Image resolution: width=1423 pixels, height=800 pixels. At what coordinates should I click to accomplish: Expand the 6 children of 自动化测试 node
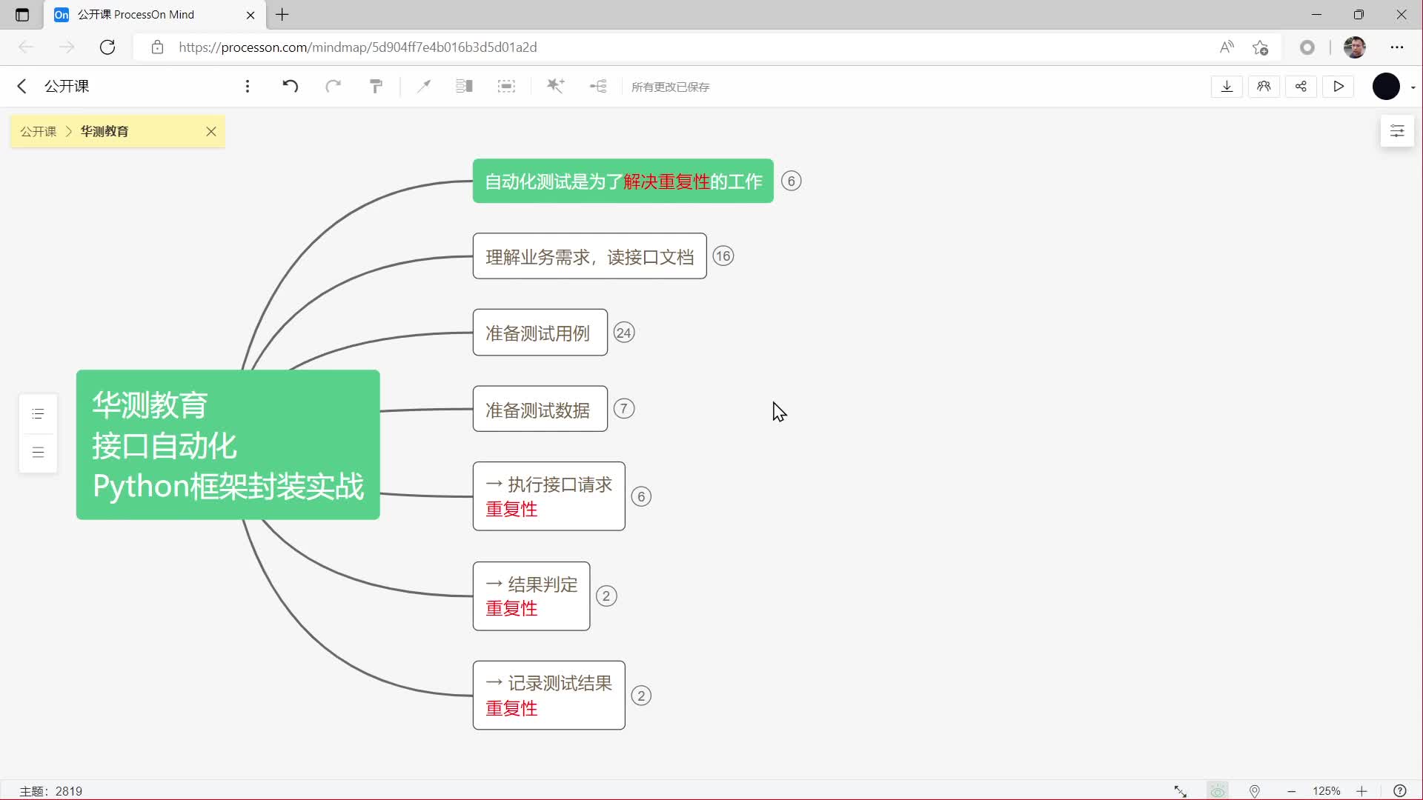point(791,181)
